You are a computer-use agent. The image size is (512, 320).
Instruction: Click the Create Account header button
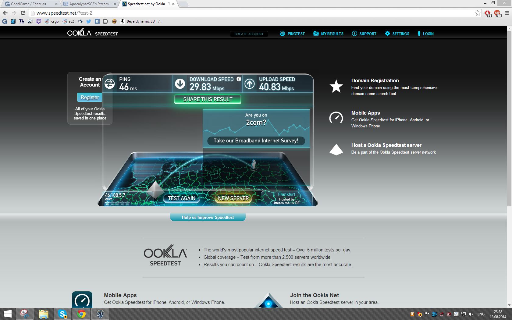[x=249, y=34]
